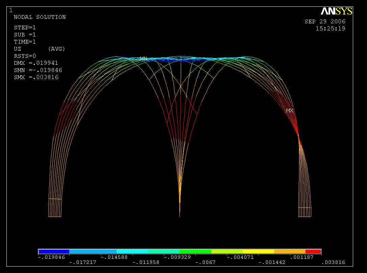367x273 pixels.
Task: Click the -.011958 legend value
Action: point(146,263)
